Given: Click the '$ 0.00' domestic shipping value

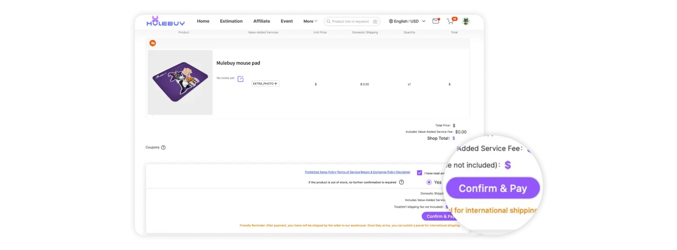Looking at the screenshot, I should [365, 84].
